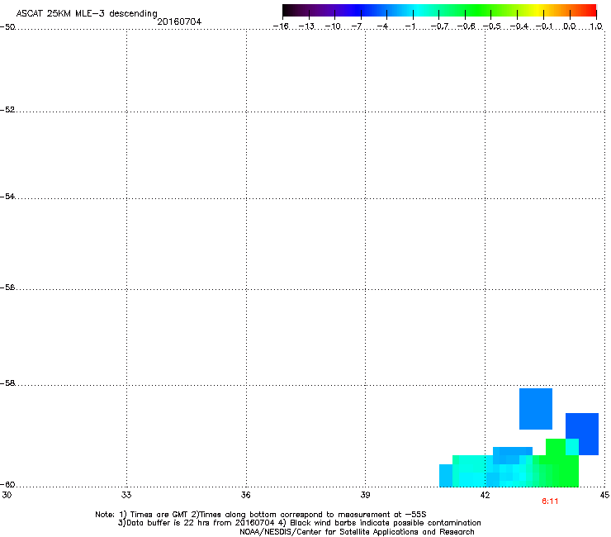Click the latitude label -58
Screen dimensions: 611x537
7,383
